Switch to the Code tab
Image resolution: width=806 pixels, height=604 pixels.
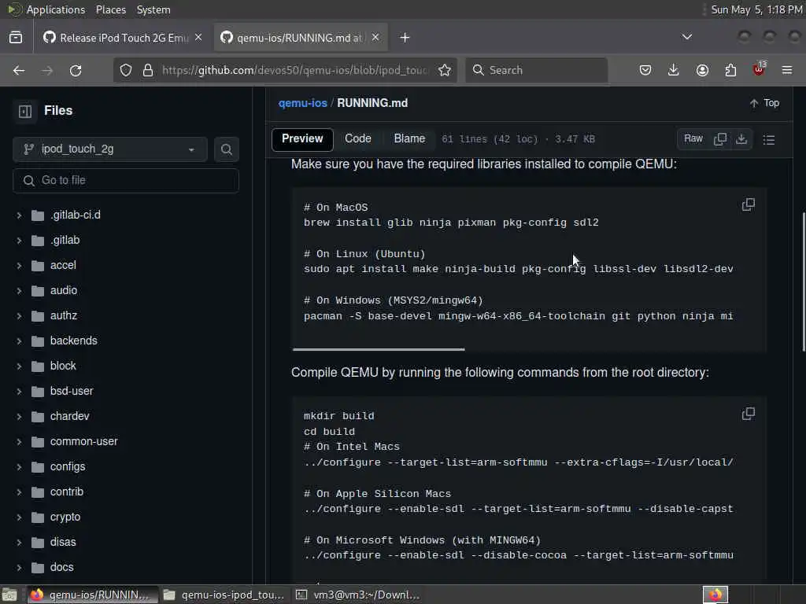[358, 139]
